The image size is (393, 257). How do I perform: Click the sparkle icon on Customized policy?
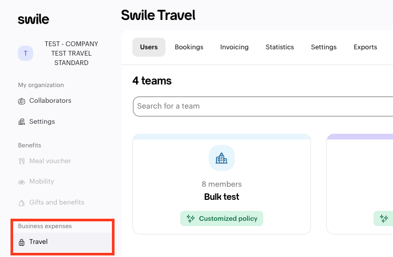coord(191,219)
